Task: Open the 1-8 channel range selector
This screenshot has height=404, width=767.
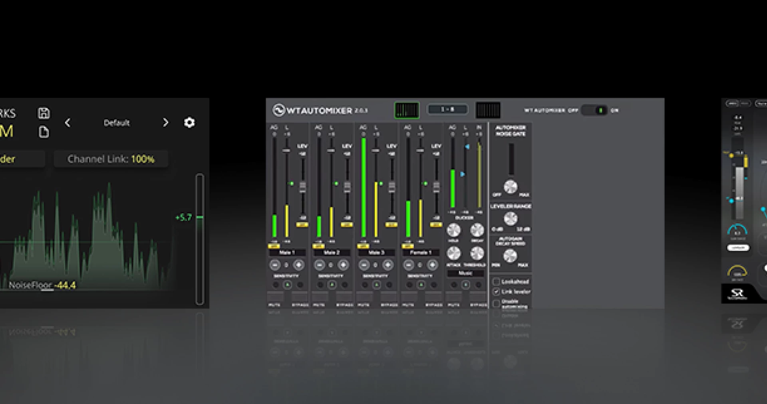Action: [447, 109]
